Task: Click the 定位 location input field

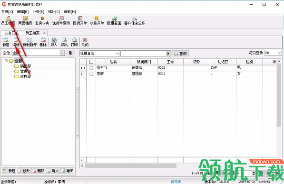Action: [x=36, y=53]
